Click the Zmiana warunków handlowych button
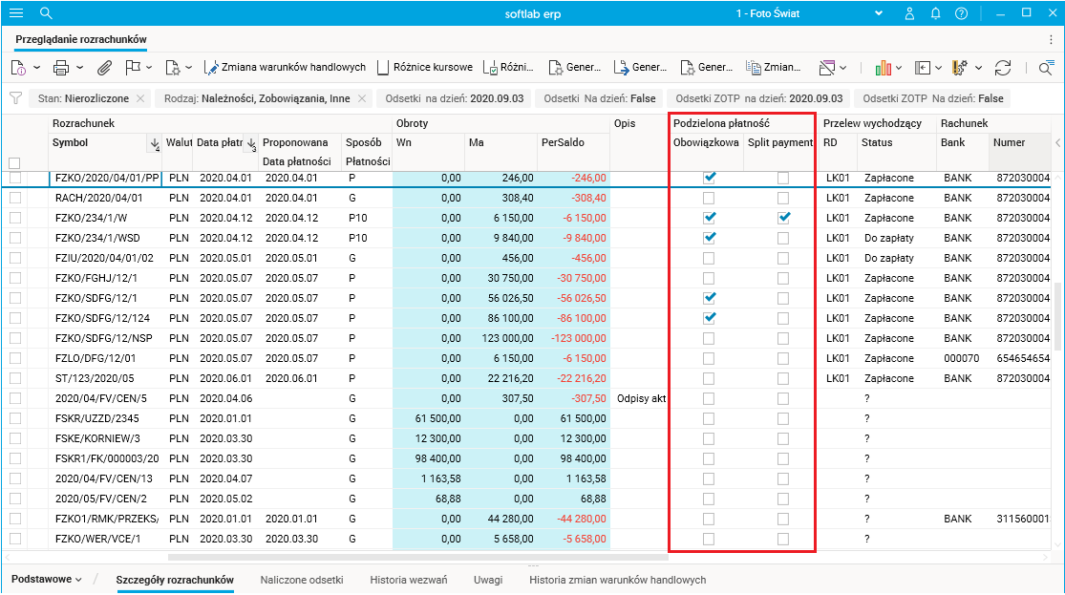1065x595 pixels. (x=285, y=68)
